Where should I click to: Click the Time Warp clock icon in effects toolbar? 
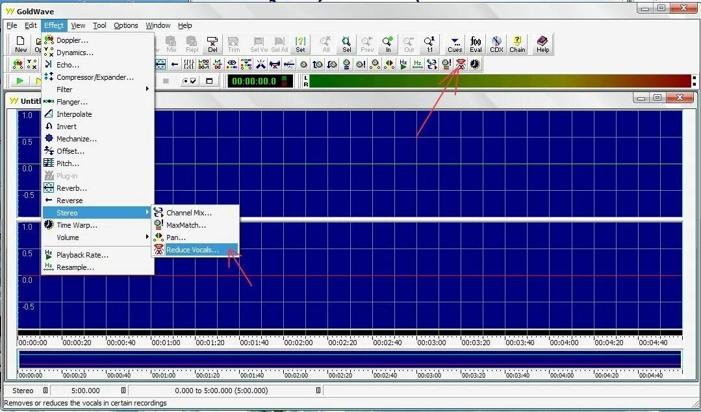pyautogui.click(x=475, y=65)
